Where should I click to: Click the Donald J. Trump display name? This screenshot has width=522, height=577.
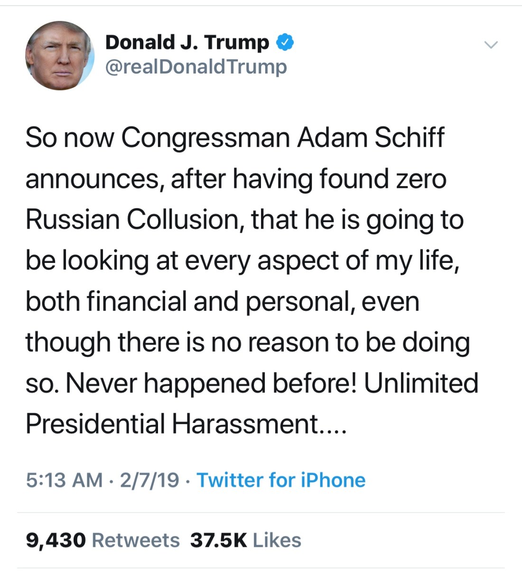pyautogui.click(x=187, y=42)
